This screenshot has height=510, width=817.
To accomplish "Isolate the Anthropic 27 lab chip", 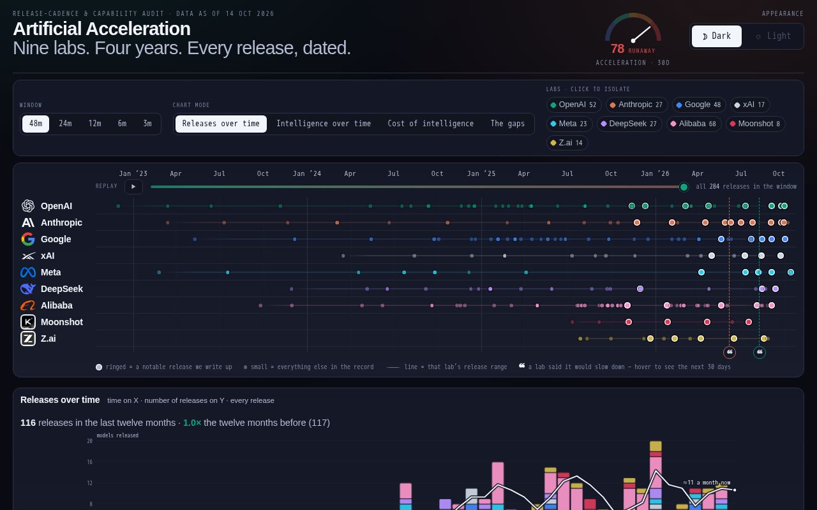I will coord(637,105).
